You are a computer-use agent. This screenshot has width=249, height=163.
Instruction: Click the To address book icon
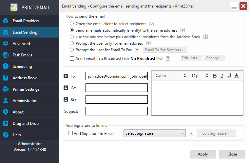pyautogui.click(x=66, y=76)
